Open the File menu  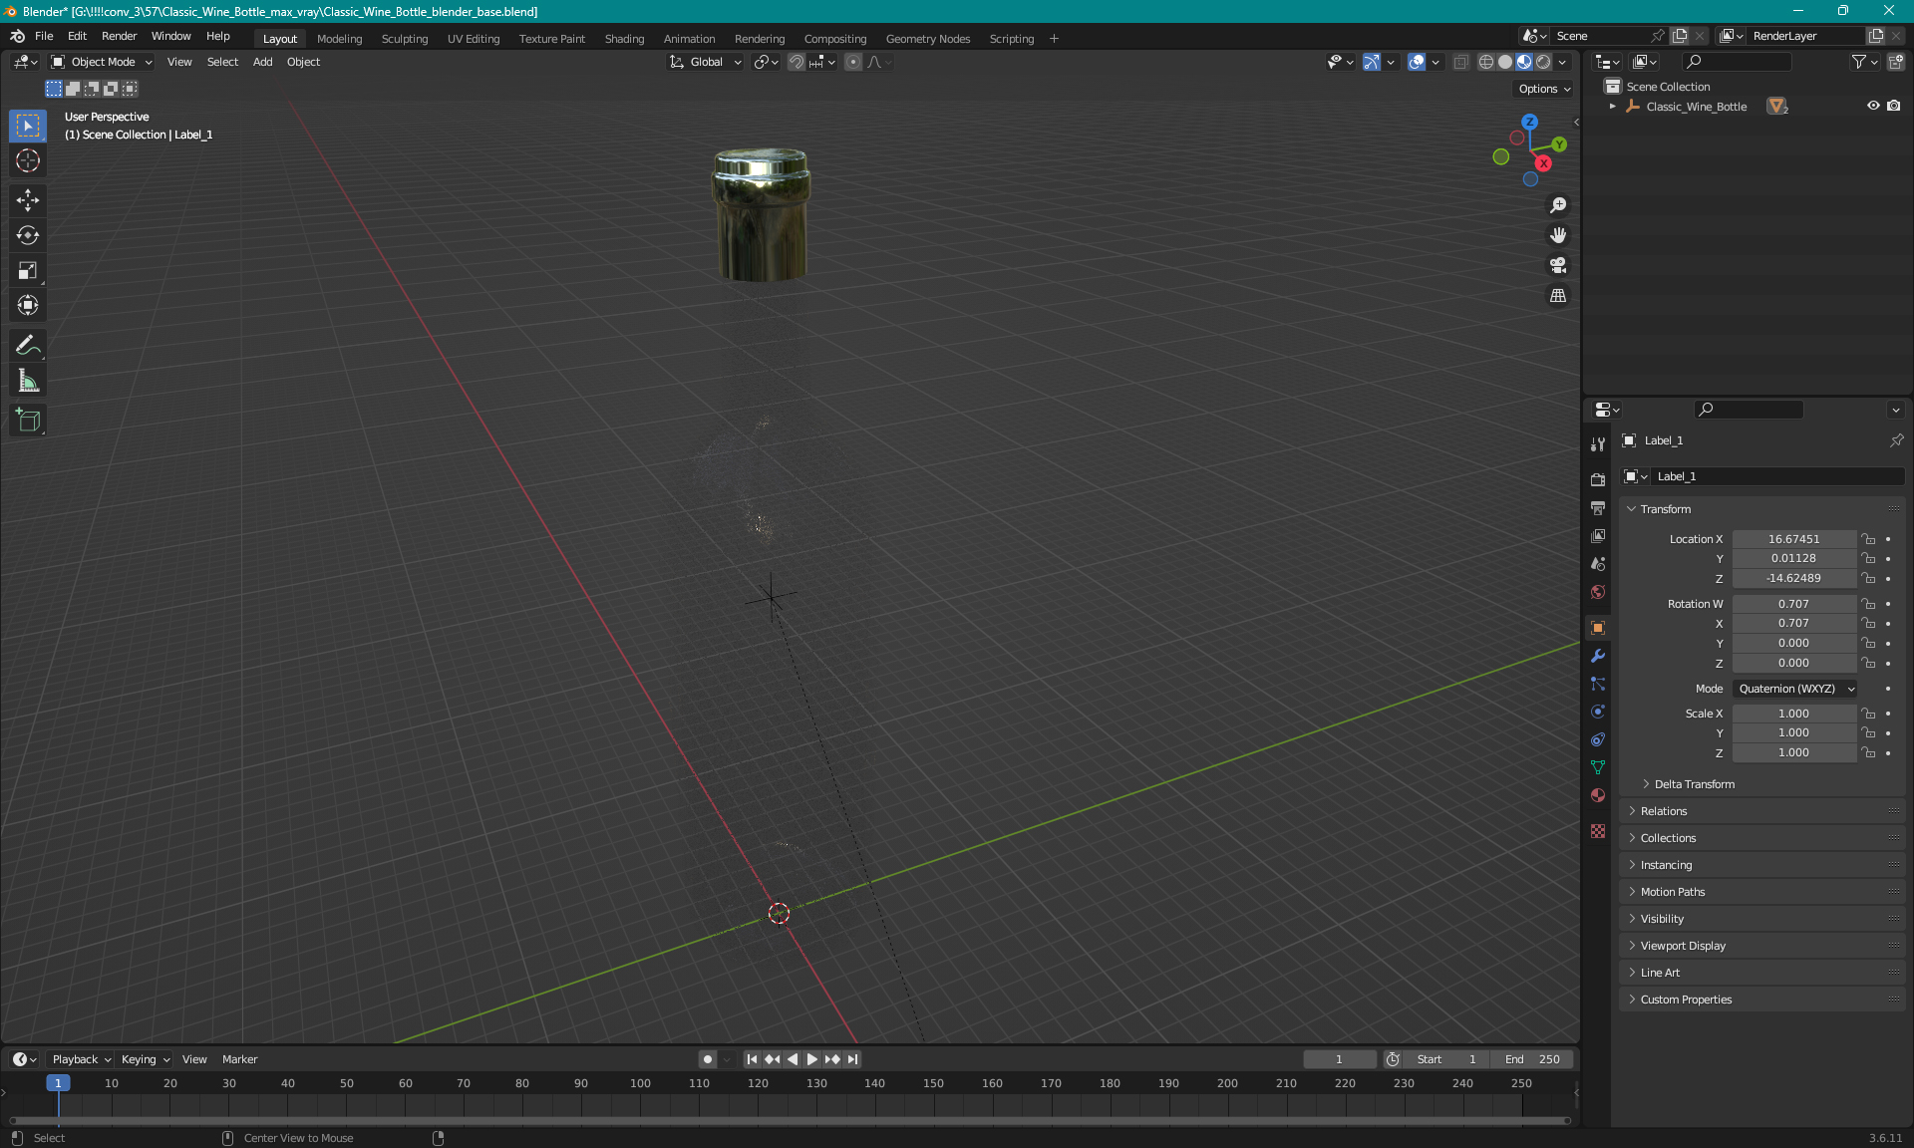pyautogui.click(x=44, y=36)
